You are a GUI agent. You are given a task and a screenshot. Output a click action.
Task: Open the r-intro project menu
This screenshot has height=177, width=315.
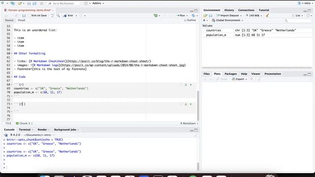point(305,3)
